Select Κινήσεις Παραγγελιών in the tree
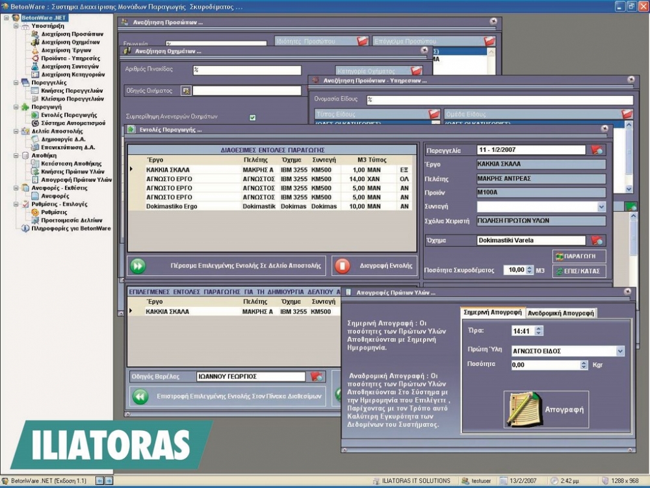This screenshot has height=488, width=650. (72, 91)
